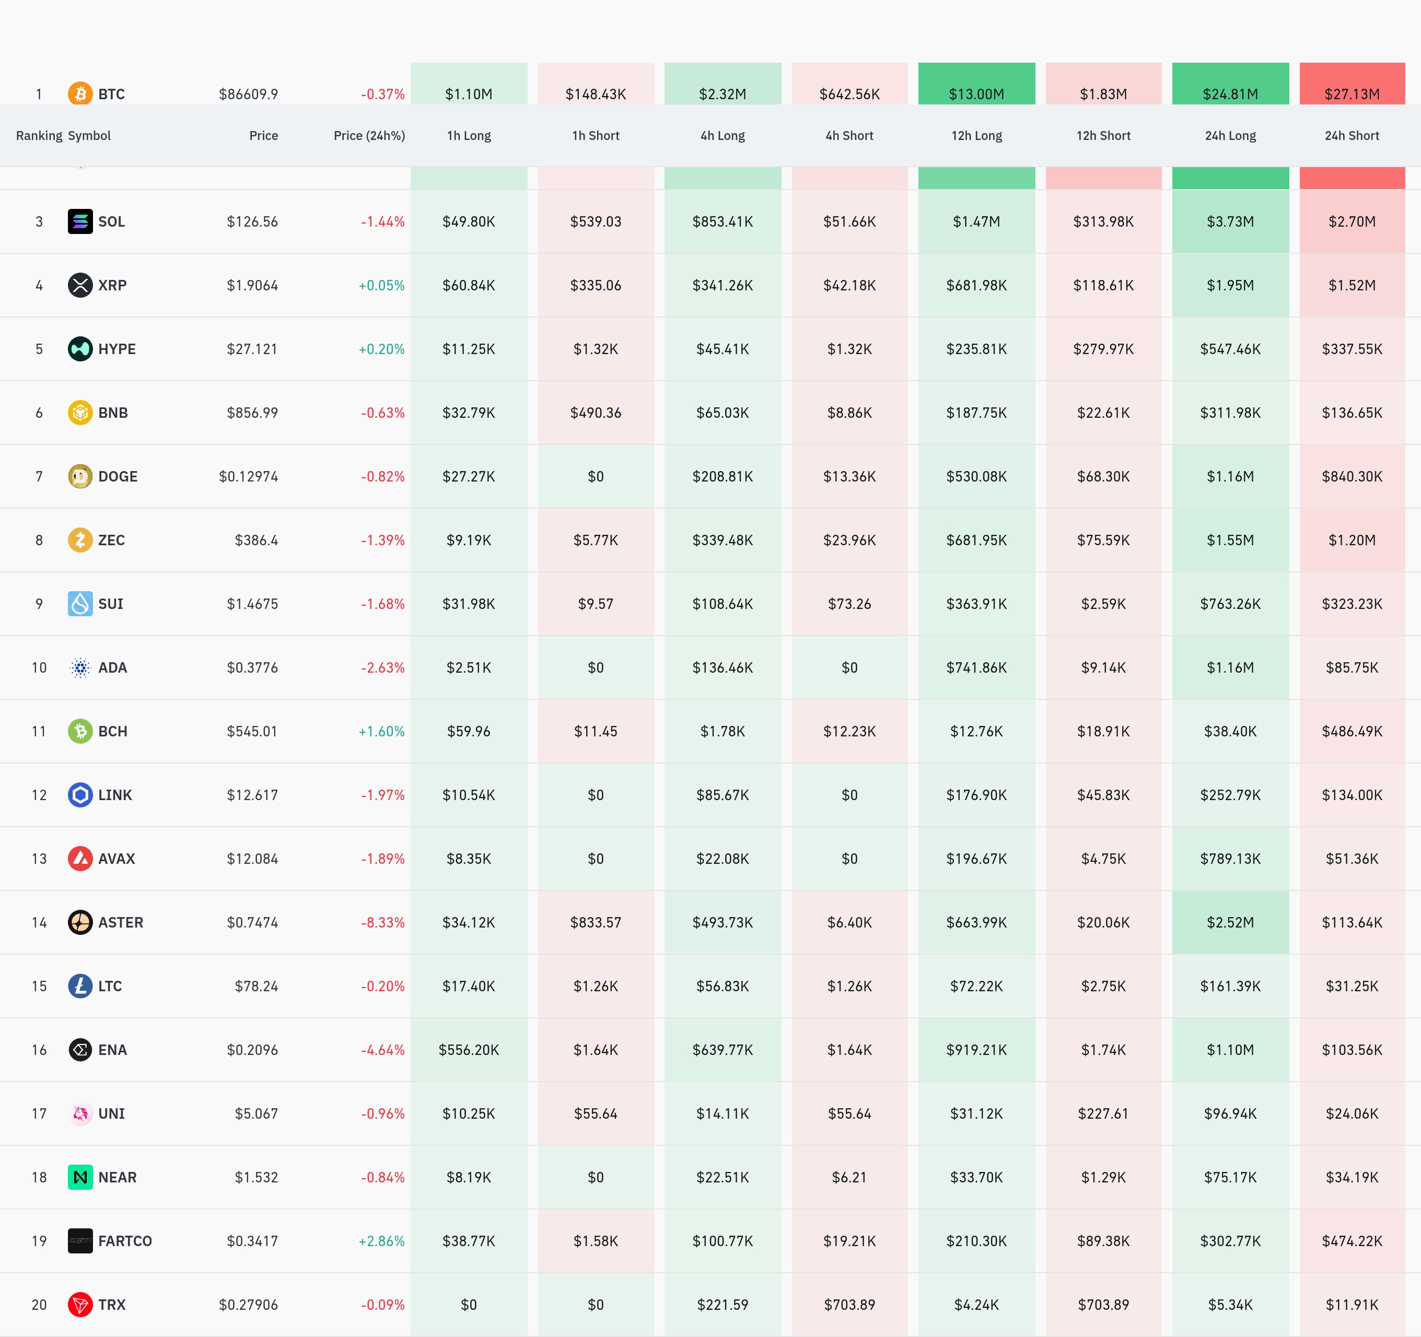The image size is (1421, 1337).
Task: Click the HYPE token icon
Action: coord(80,349)
